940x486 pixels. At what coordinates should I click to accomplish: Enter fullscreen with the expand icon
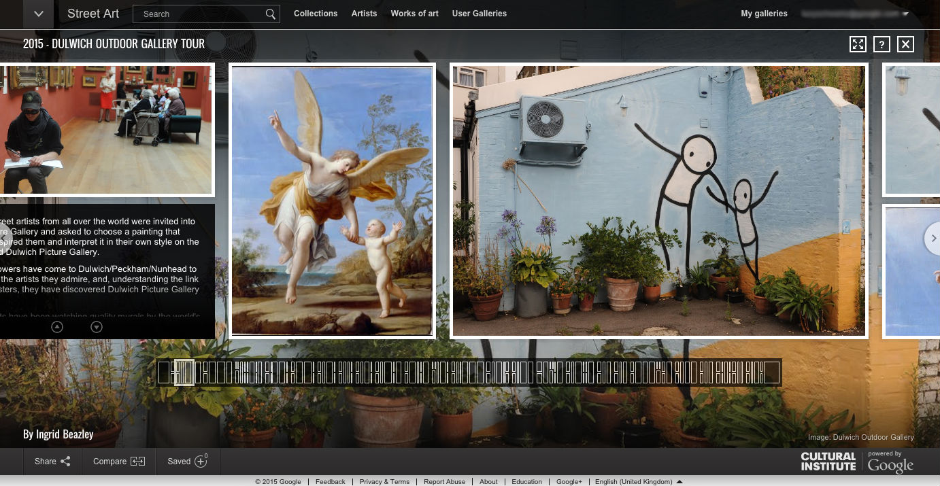tap(858, 44)
